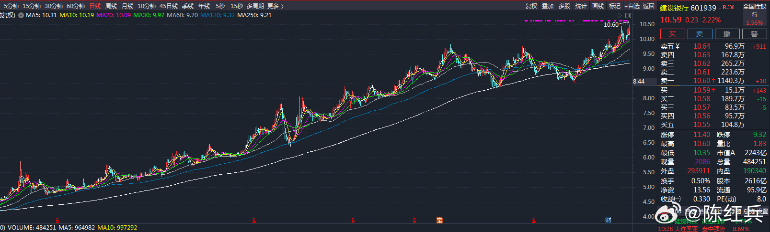Click the 返回 back button

[x=649, y=6]
